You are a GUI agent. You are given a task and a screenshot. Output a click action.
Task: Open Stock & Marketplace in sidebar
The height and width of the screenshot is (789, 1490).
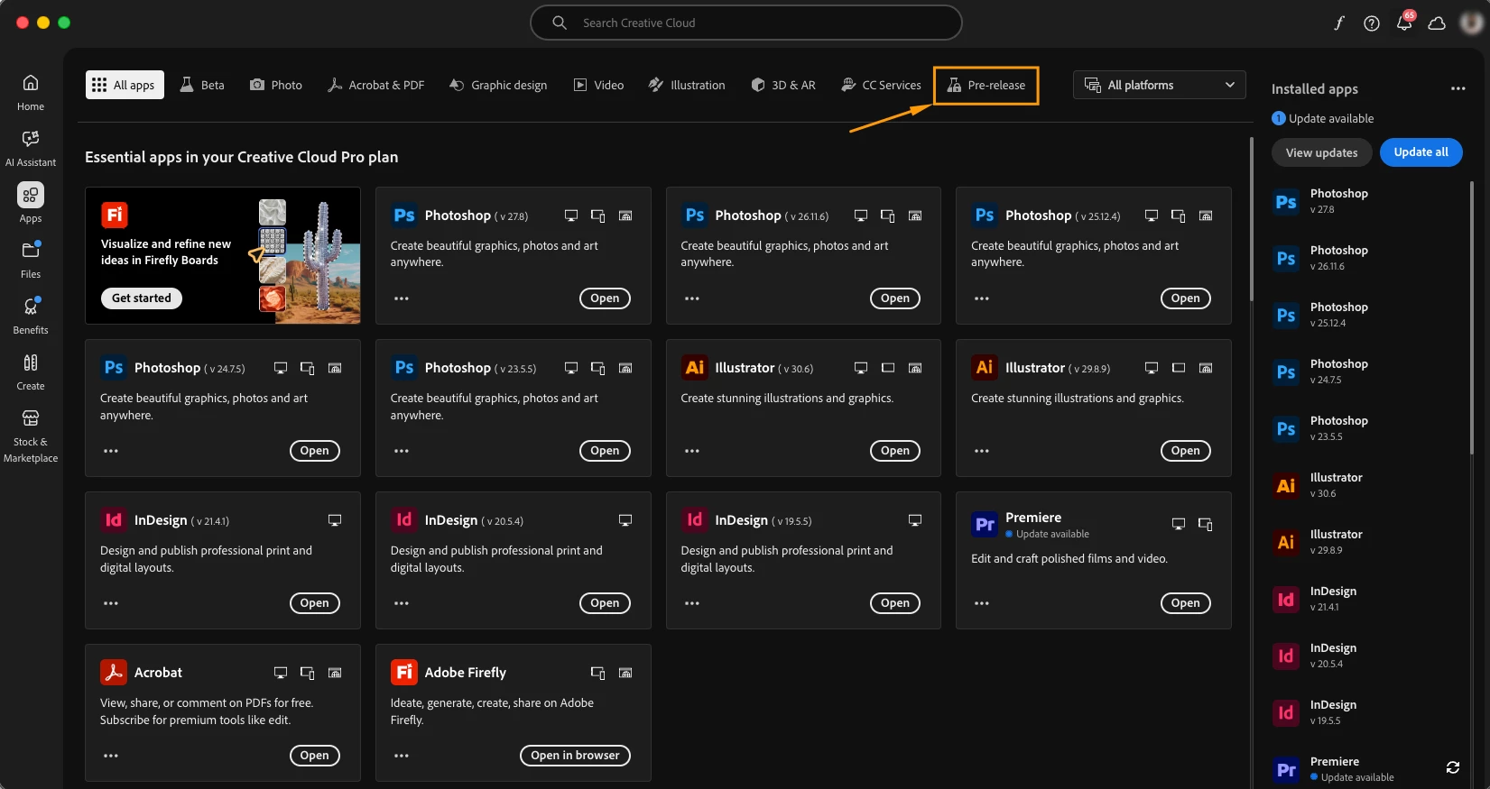(x=31, y=436)
